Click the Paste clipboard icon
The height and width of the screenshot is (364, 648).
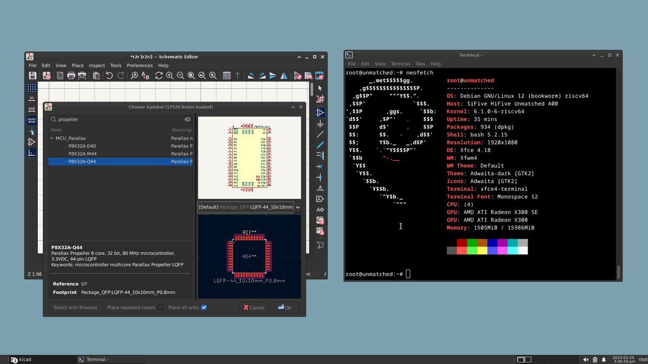pos(96,76)
